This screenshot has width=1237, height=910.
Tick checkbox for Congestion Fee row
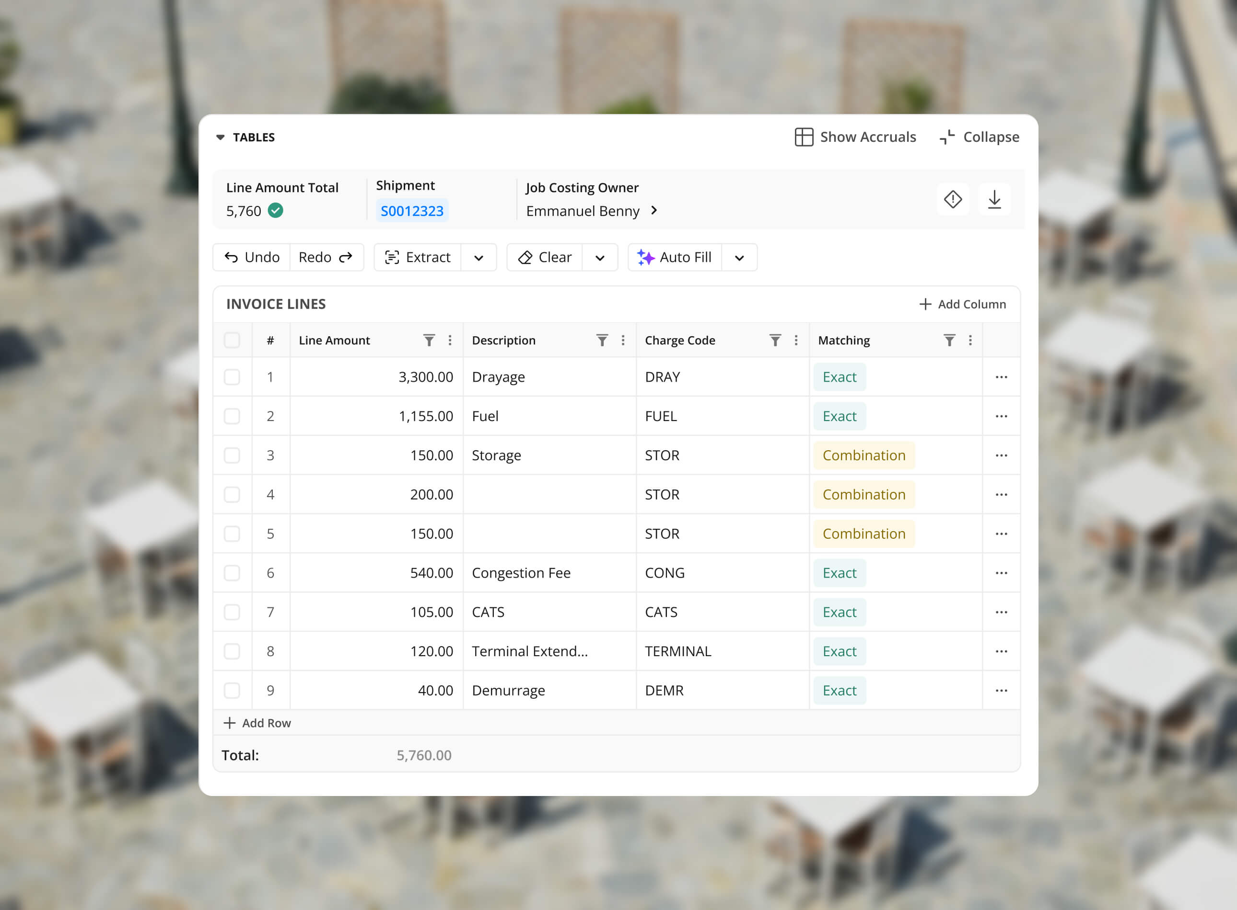click(x=232, y=573)
